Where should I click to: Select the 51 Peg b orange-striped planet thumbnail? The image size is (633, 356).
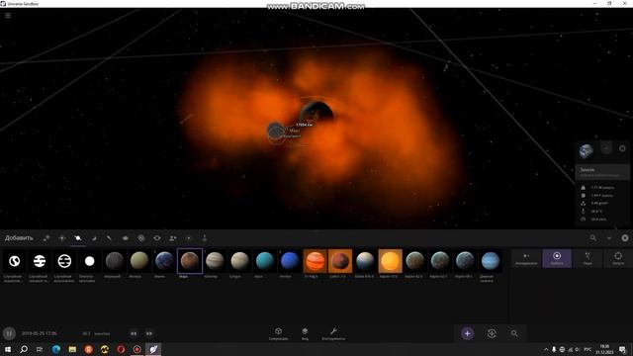pyautogui.click(x=315, y=261)
